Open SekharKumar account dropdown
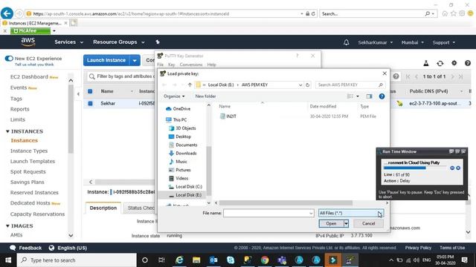 pos(375,42)
